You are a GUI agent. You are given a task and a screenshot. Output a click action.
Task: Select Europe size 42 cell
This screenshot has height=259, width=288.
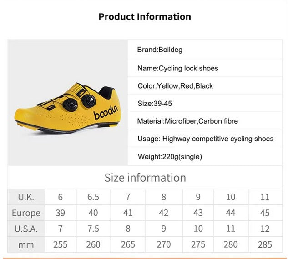164,213
